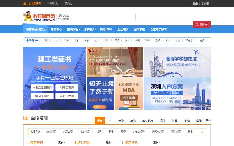Select 佛山 in the city list
234x146 pixels.
(127, 40)
